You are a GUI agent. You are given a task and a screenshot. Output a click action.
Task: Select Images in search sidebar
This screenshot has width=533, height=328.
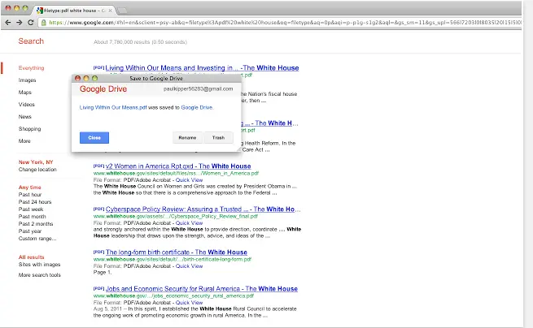coord(27,80)
